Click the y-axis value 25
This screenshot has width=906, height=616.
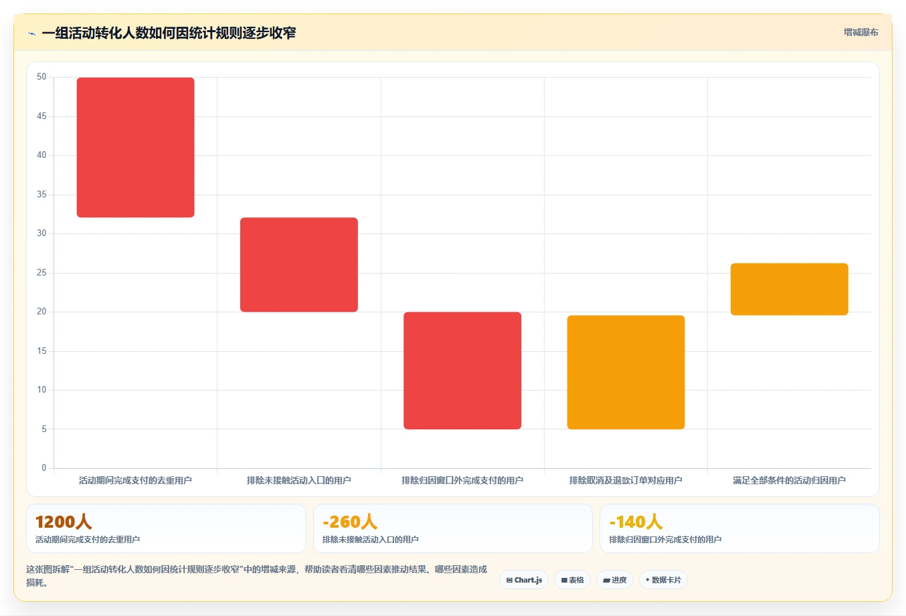coord(41,273)
